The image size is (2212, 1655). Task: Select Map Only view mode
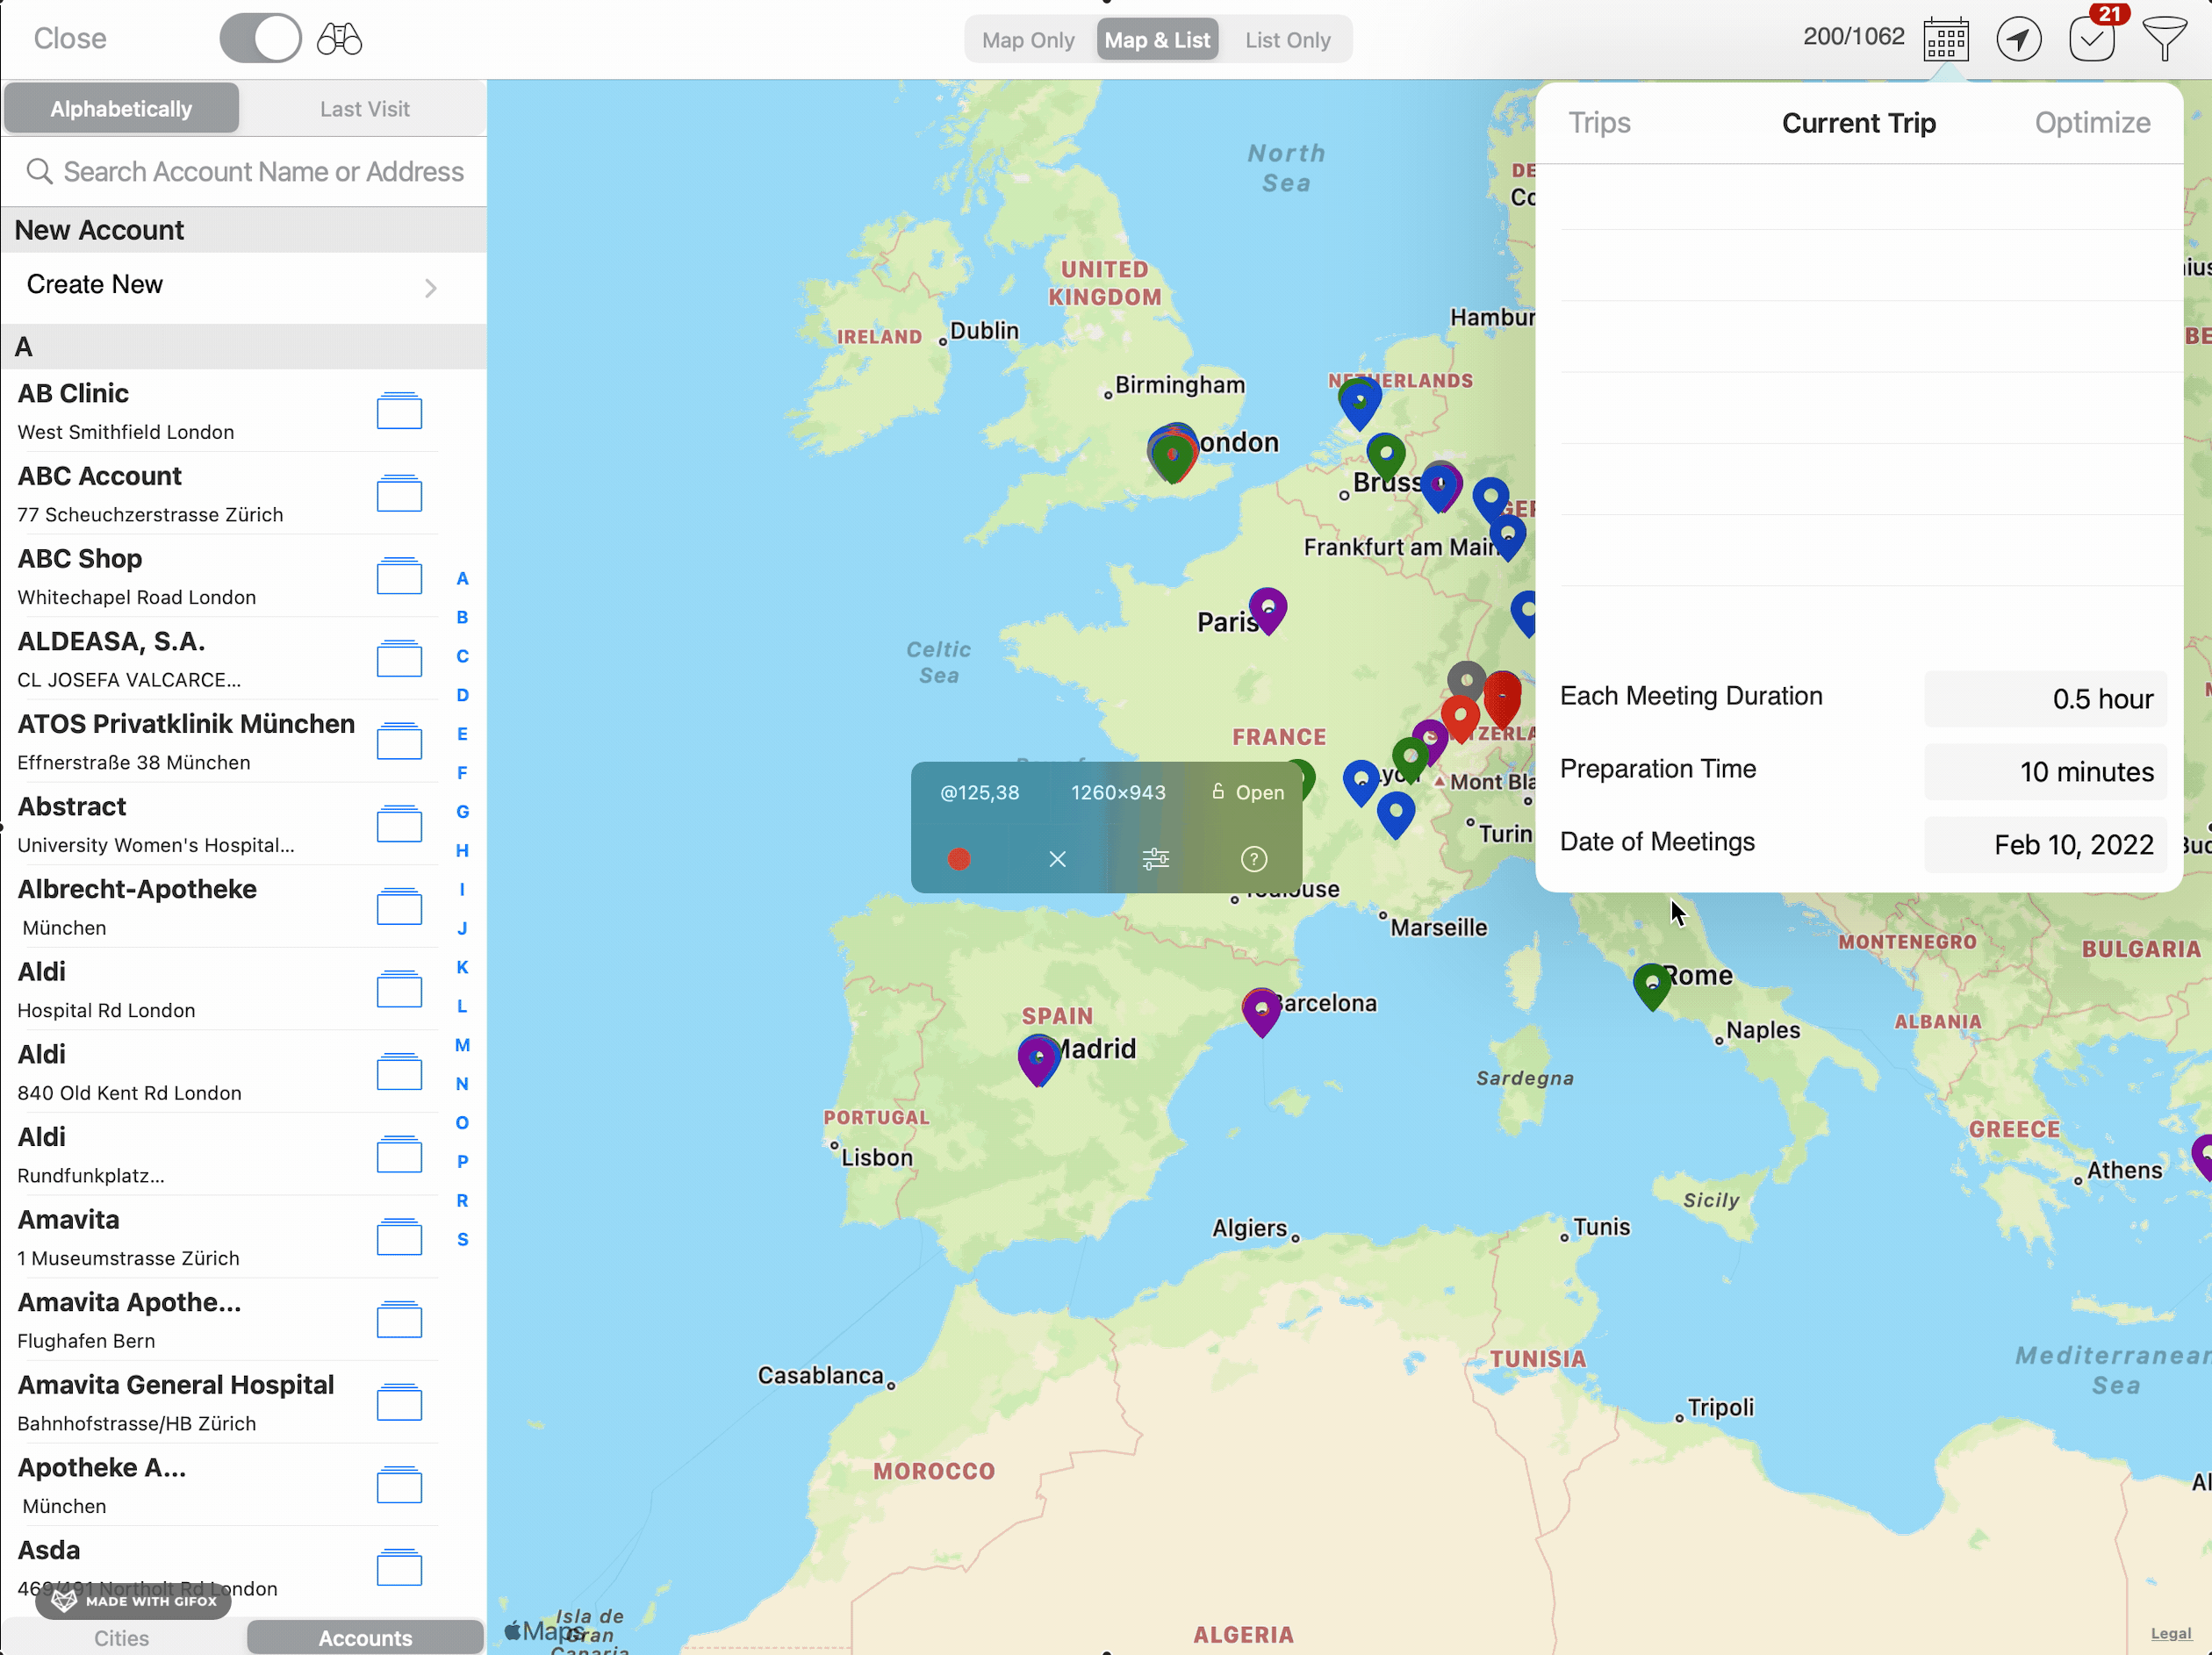point(1028,40)
